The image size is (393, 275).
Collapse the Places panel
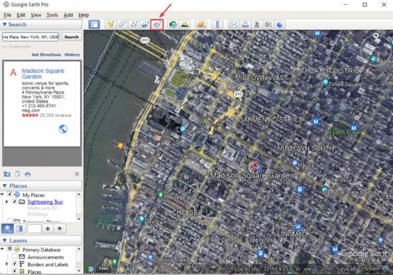pos(4,186)
